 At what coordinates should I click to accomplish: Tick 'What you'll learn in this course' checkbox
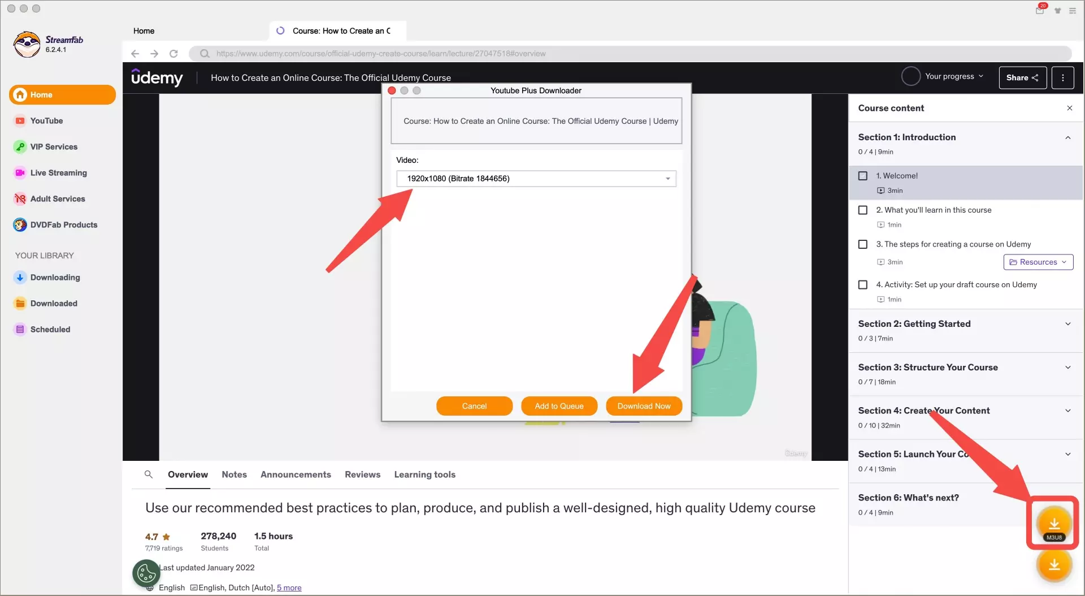pyautogui.click(x=863, y=210)
